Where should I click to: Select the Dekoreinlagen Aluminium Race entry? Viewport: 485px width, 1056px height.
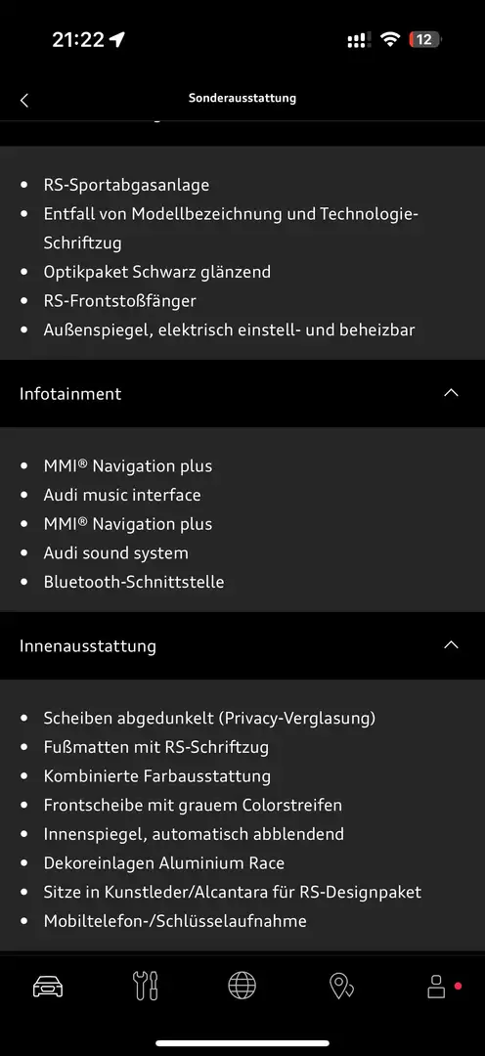(x=164, y=863)
